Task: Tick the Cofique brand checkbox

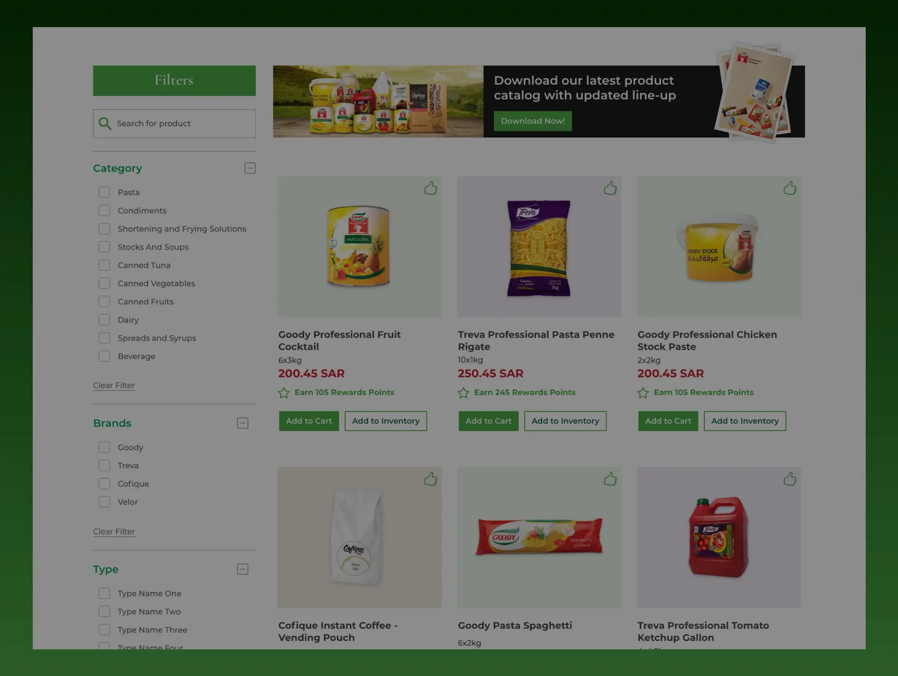Action: point(104,483)
